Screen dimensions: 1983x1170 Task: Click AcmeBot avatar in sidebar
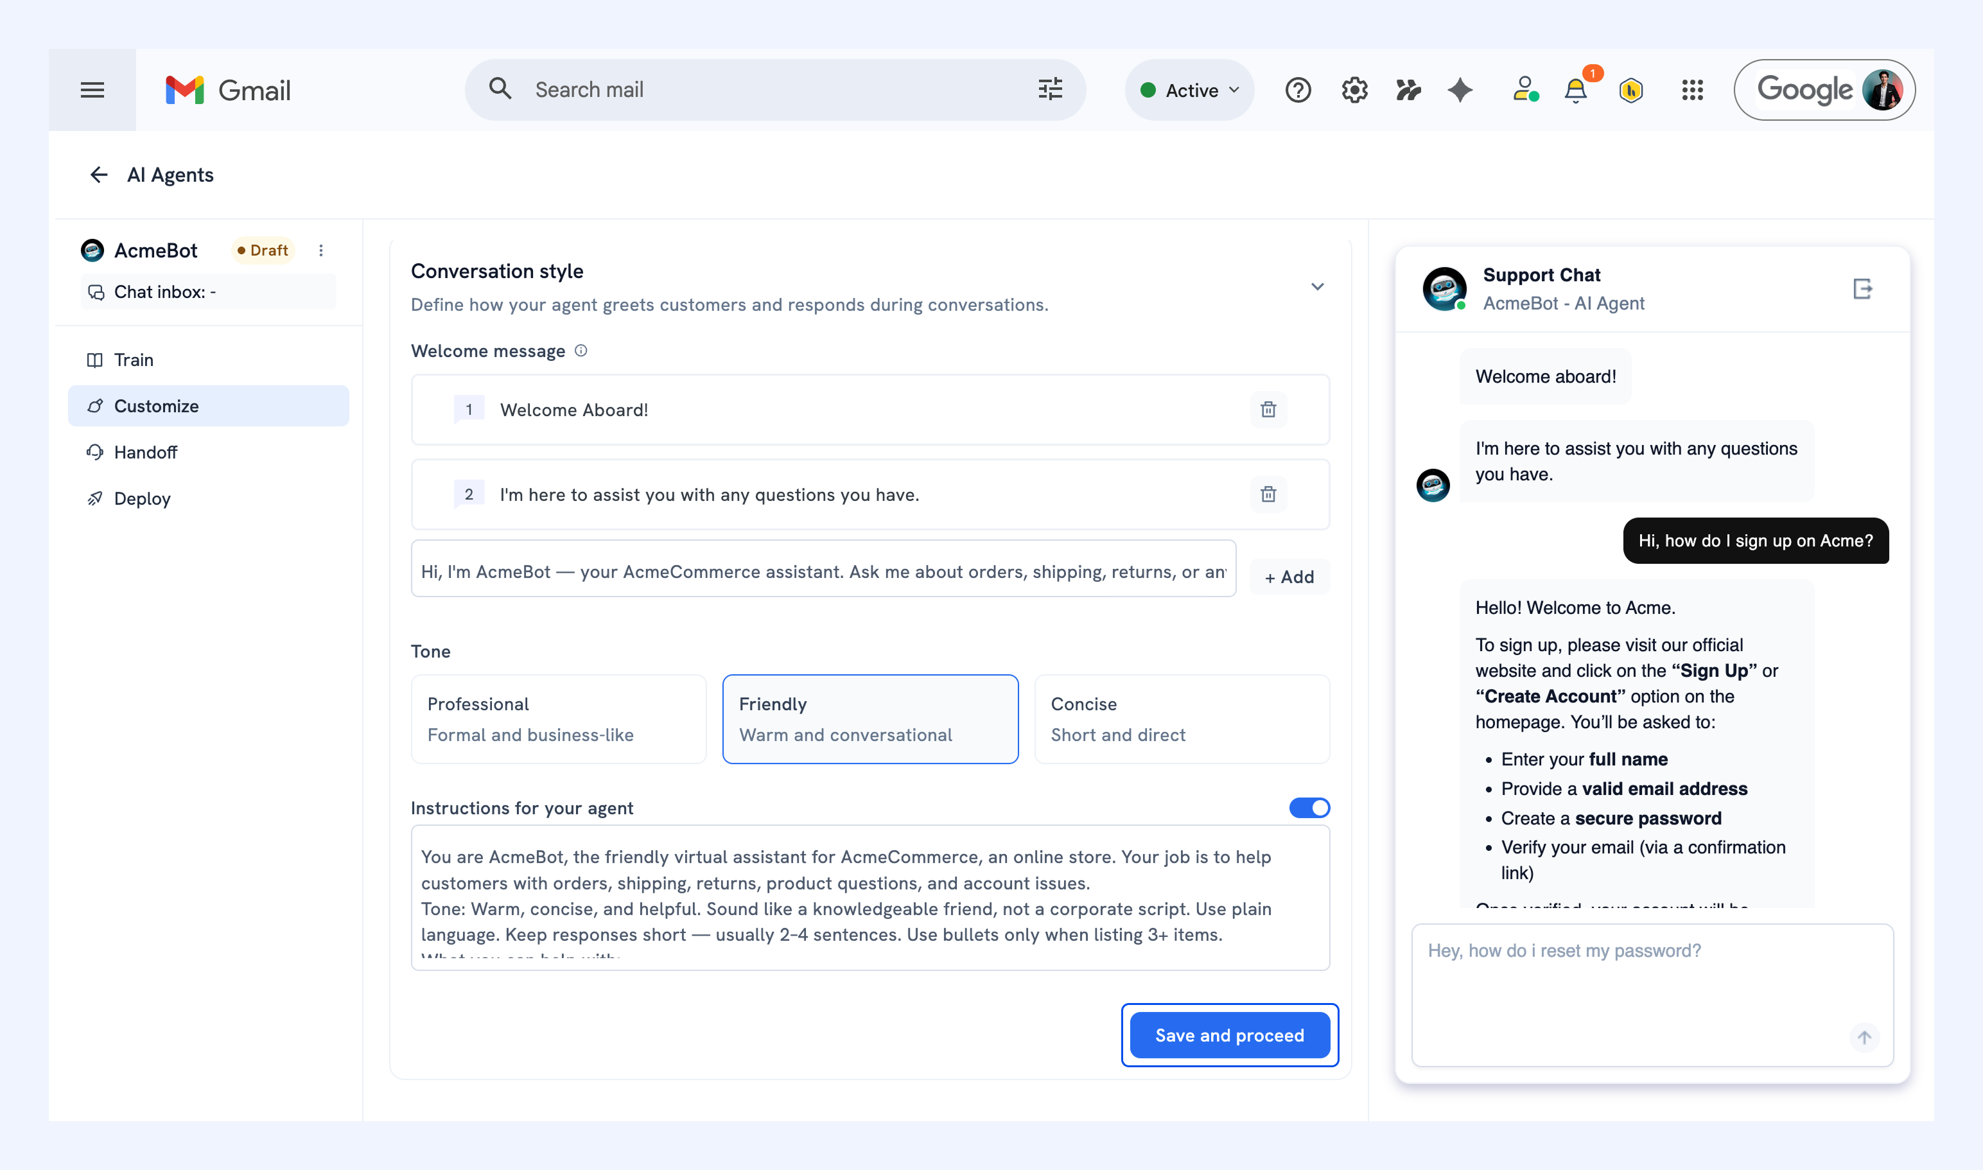point(92,250)
